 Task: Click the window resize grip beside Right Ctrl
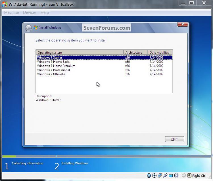210,177
